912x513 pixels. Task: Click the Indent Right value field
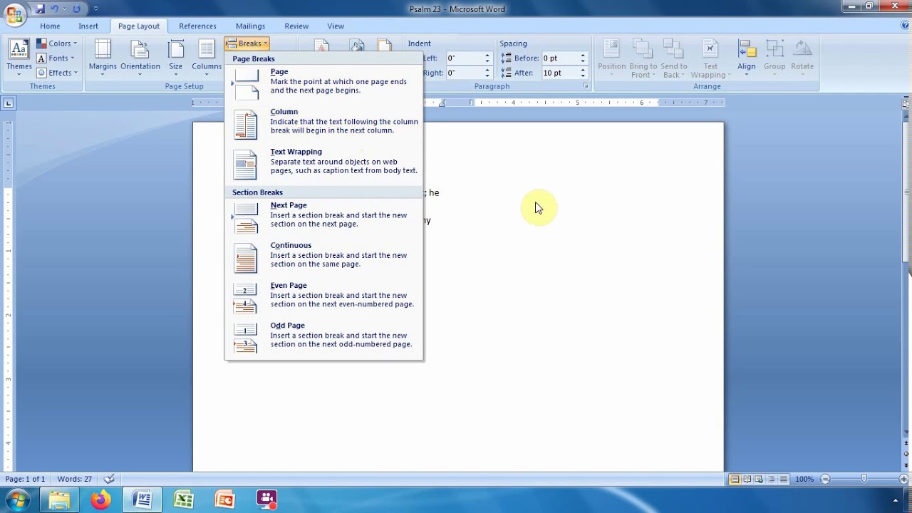(464, 73)
